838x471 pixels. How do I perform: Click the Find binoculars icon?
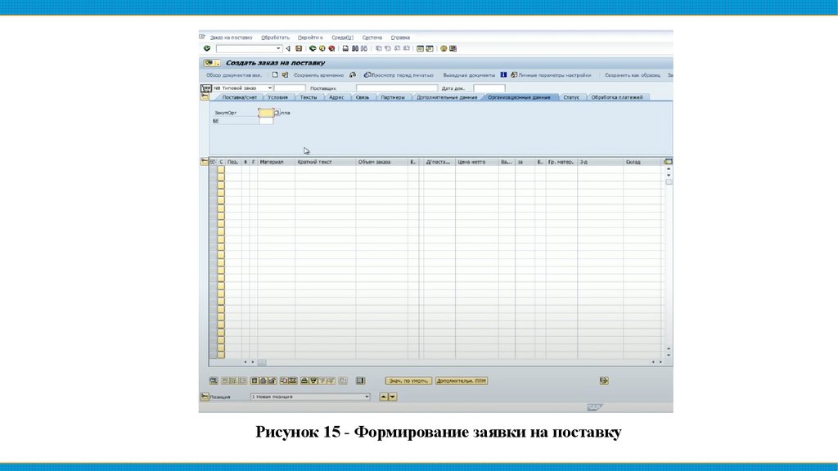[x=355, y=48]
